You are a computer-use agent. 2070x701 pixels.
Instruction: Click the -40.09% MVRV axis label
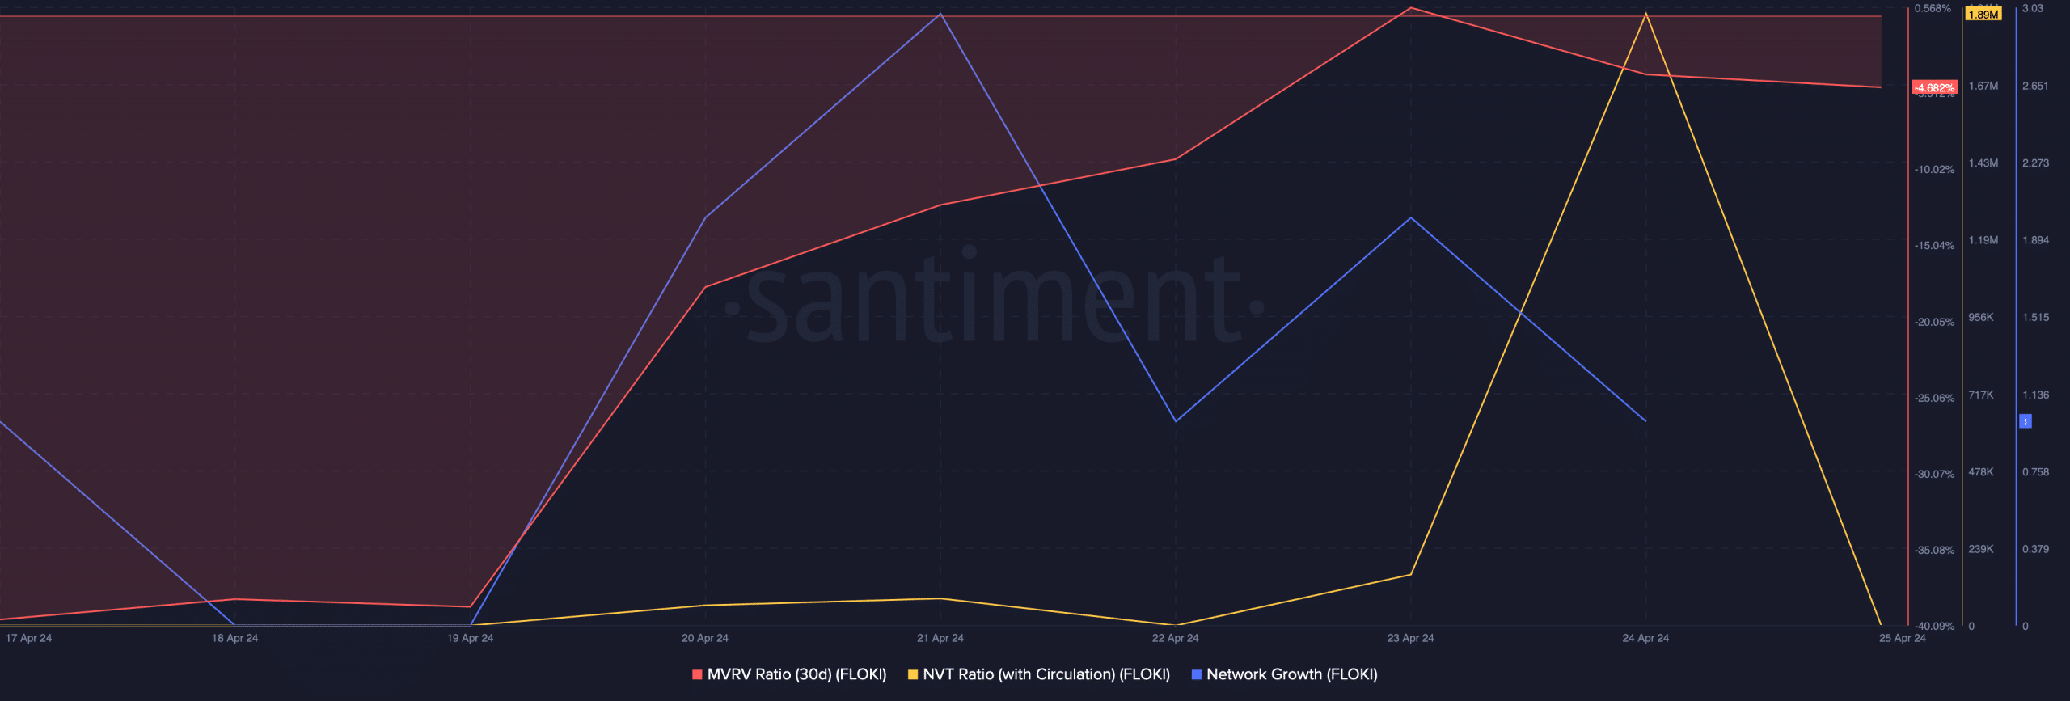(x=1934, y=626)
